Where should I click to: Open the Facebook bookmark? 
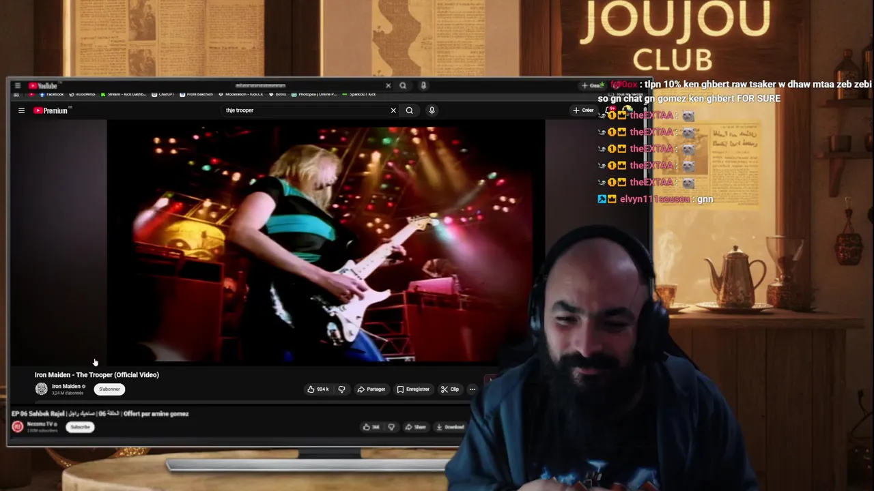[x=52, y=94]
